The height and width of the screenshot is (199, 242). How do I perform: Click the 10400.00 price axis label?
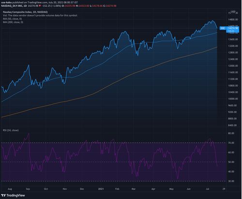pos(233,92)
